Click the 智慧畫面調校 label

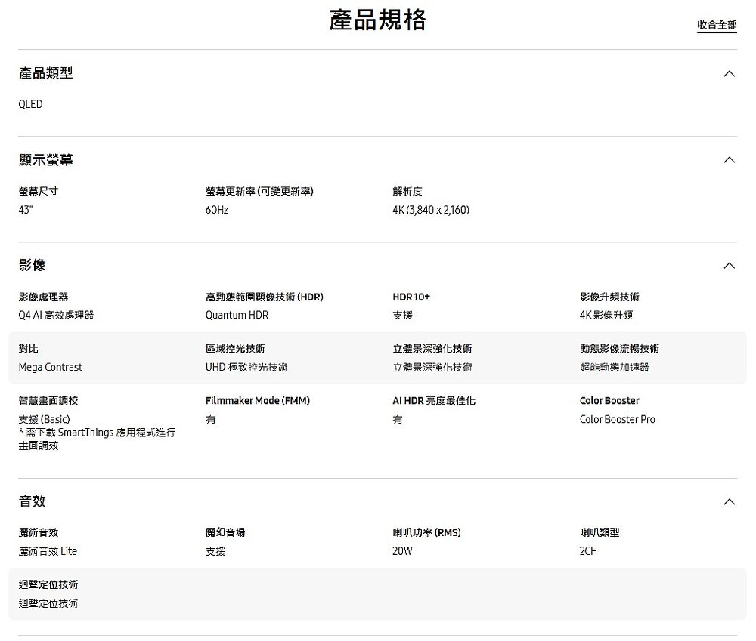point(48,400)
